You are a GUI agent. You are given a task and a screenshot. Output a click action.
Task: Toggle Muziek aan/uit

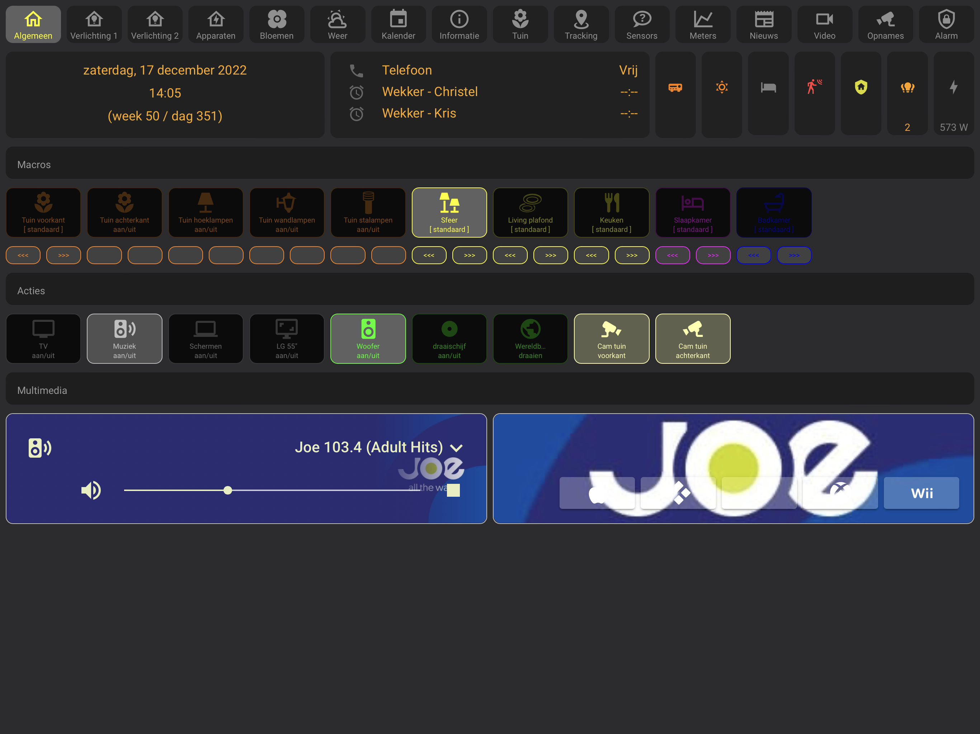pyautogui.click(x=124, y=339)
